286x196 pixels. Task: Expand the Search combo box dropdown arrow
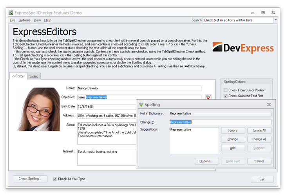[x=275, y=20]
